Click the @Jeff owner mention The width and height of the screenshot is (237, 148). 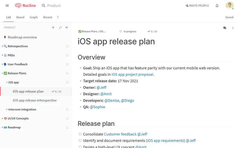(101, 87)
